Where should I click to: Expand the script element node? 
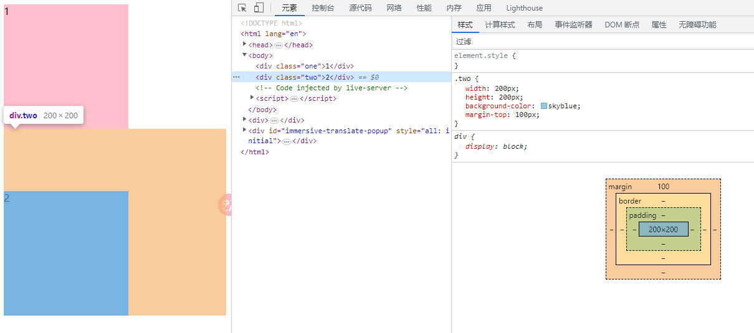click(252, 98)
